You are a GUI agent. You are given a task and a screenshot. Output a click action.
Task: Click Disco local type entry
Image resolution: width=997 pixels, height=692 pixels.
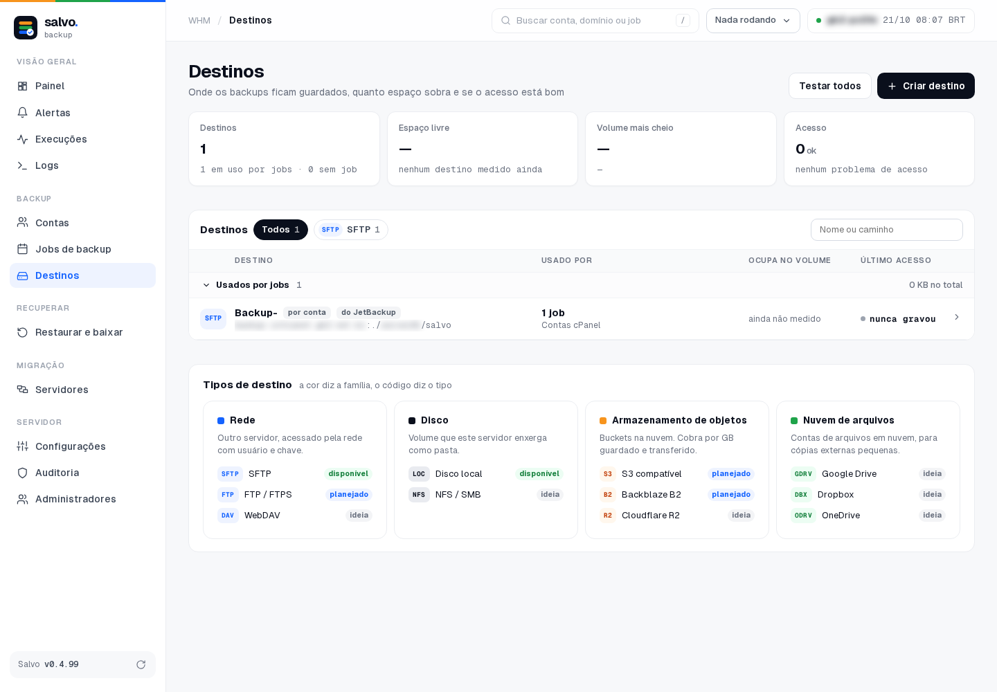(x=486, y=474)
